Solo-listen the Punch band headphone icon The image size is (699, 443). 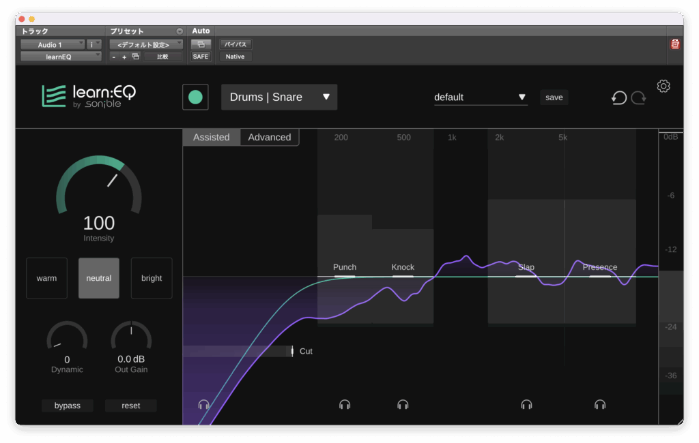point(345,404)
